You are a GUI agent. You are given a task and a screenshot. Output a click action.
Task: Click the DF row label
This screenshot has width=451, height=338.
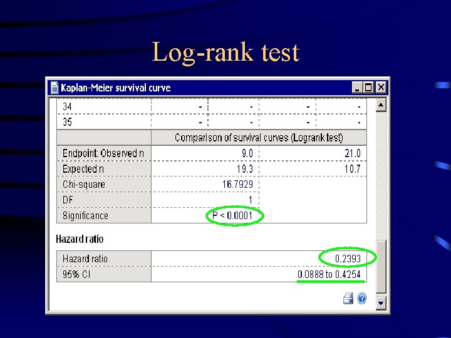[68, 200]
